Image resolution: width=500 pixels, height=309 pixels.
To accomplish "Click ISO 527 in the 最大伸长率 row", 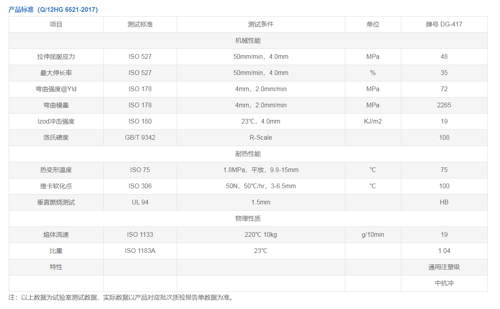I will [x=140, y=73].
